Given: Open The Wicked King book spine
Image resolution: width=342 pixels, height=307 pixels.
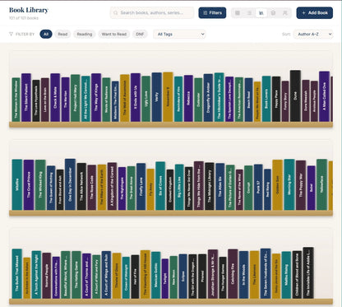Looking at the screenshot, I should click(x=40, y=185).
